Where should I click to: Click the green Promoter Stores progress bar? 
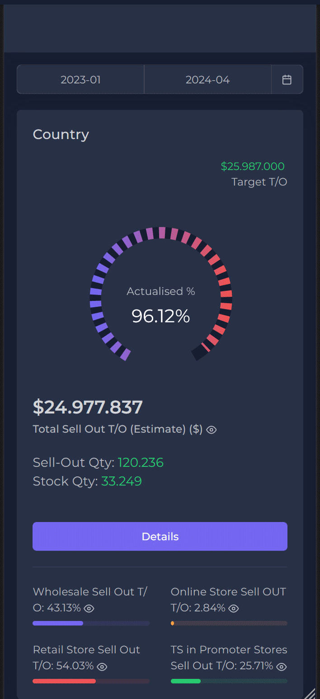[x=229, y=681]
